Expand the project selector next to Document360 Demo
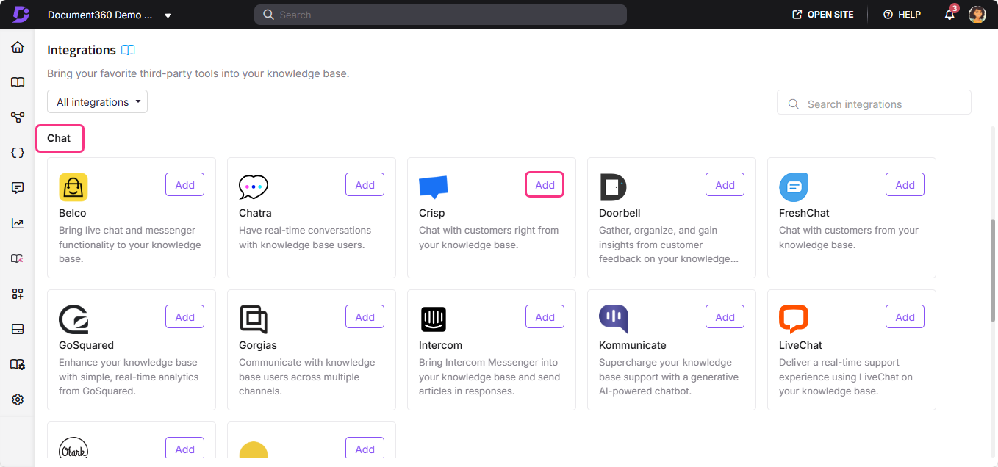 click(x=168, y=15)
